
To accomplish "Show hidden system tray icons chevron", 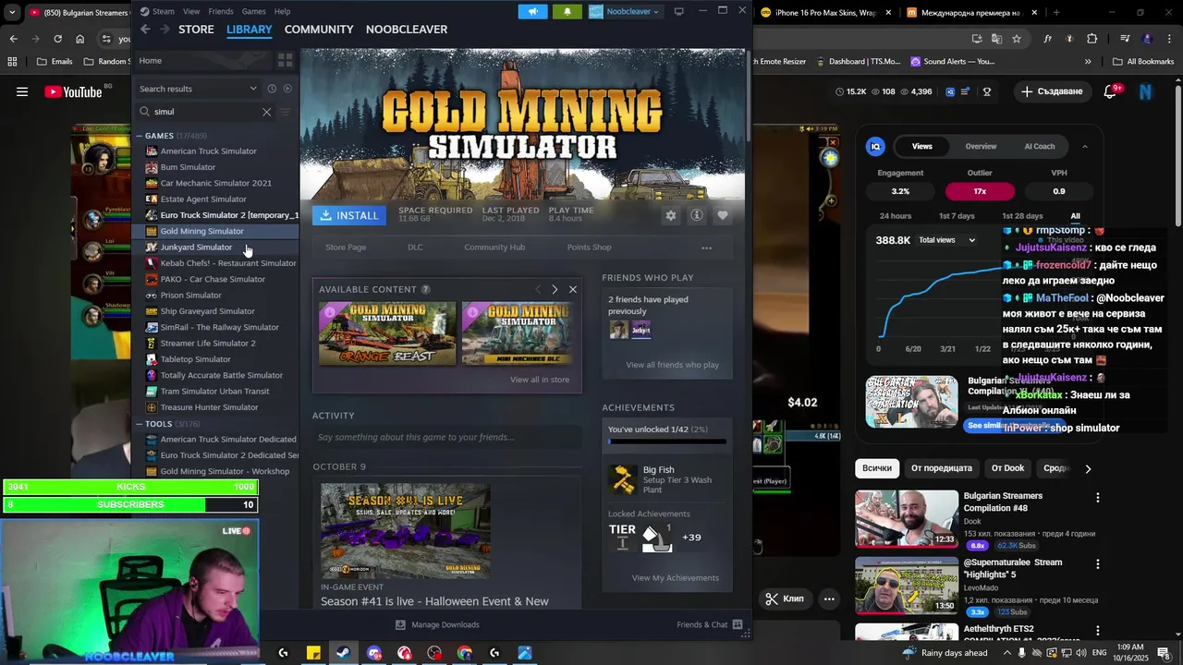I will click(x=1007, y=653).
